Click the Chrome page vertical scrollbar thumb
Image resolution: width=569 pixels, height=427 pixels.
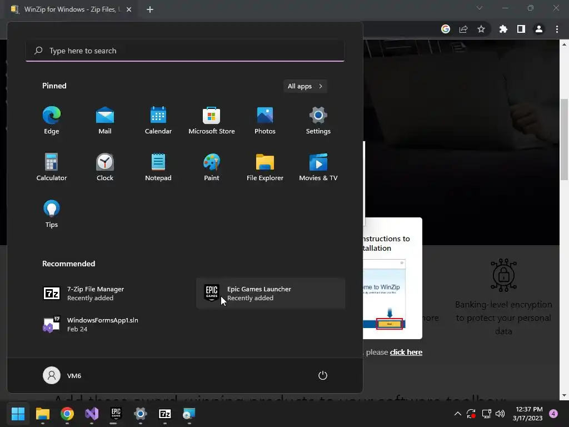564,139
